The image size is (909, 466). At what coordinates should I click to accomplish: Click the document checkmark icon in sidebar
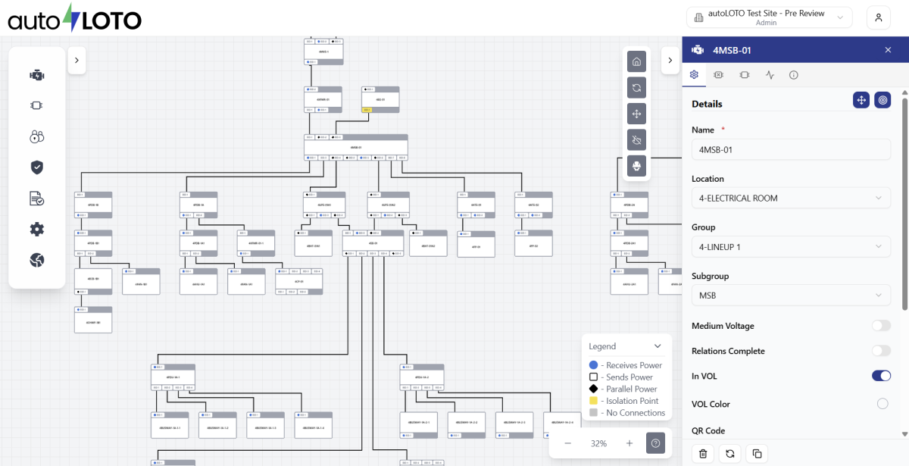tap(37, 199)
